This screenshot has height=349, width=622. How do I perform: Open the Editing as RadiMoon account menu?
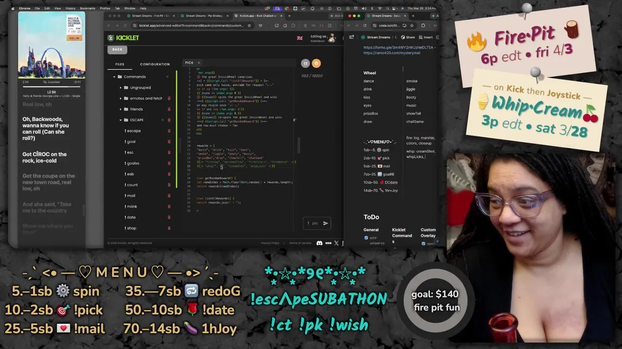(323, 38)
